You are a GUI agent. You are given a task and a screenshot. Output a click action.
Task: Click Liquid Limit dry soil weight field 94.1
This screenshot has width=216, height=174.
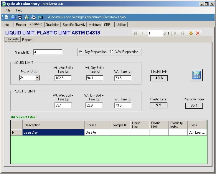(x=95, y=78)
